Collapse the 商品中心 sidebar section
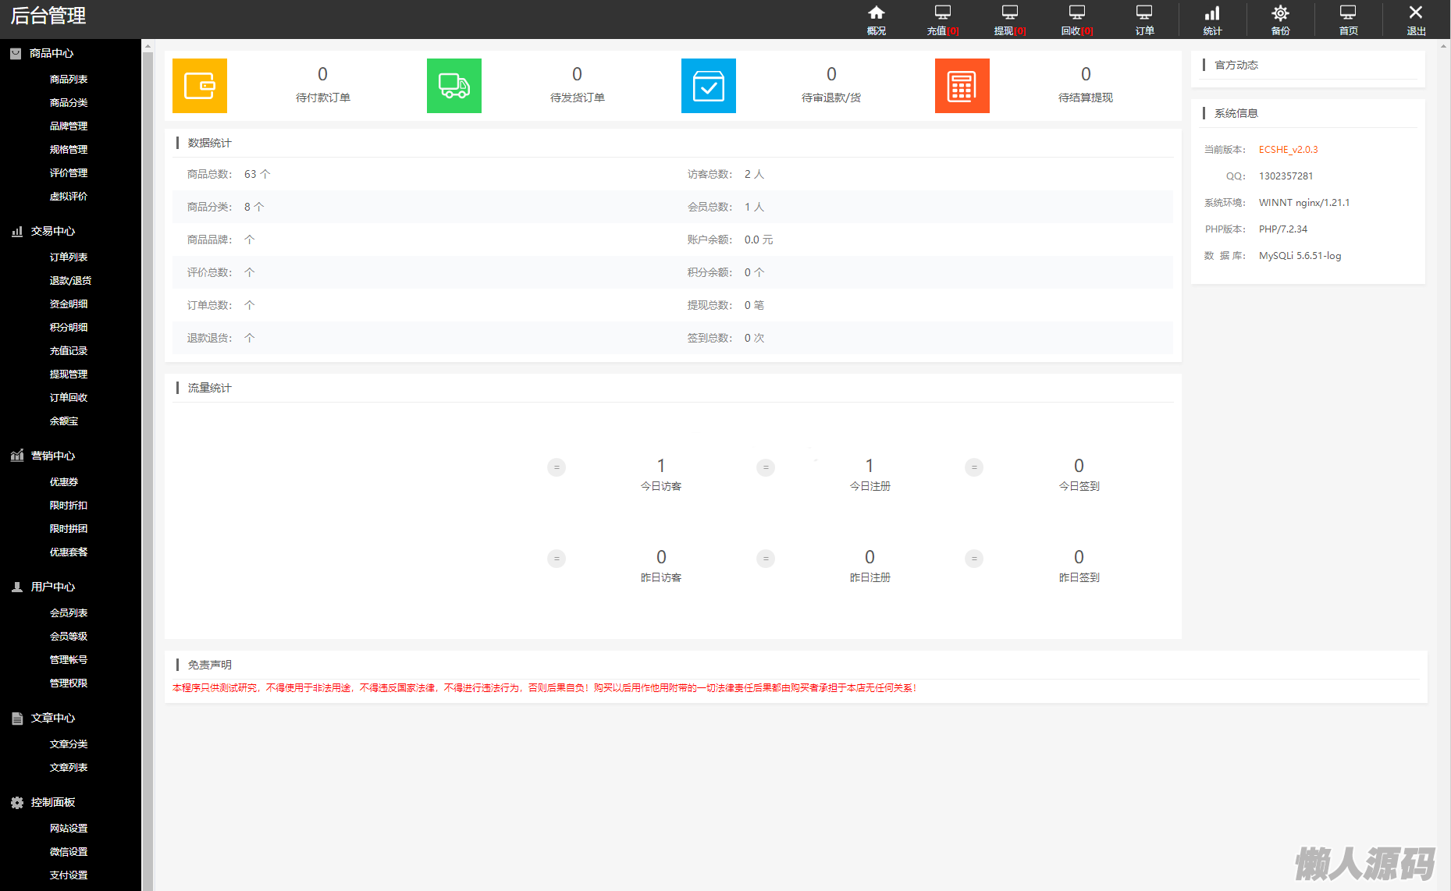The height and width of the screenshot is (891, 1451). 52,53
